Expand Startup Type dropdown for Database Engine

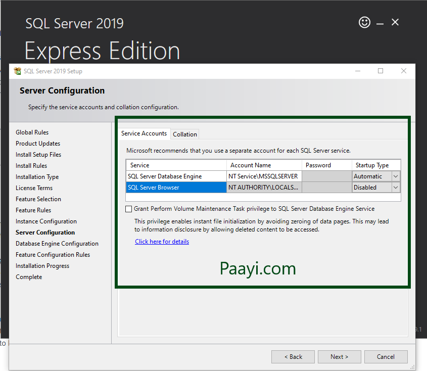[x=395, y=176]
